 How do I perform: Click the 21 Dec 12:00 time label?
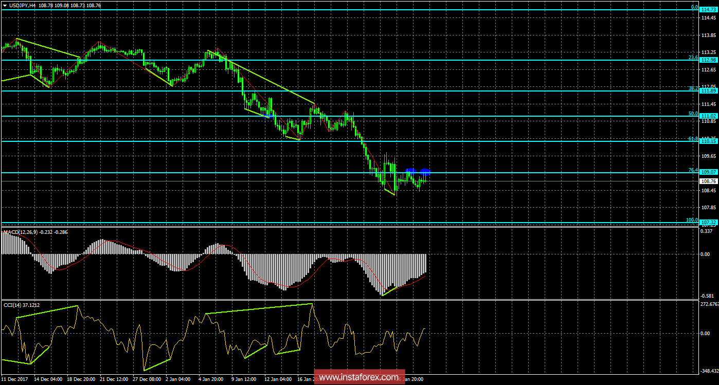pos(114,379)
